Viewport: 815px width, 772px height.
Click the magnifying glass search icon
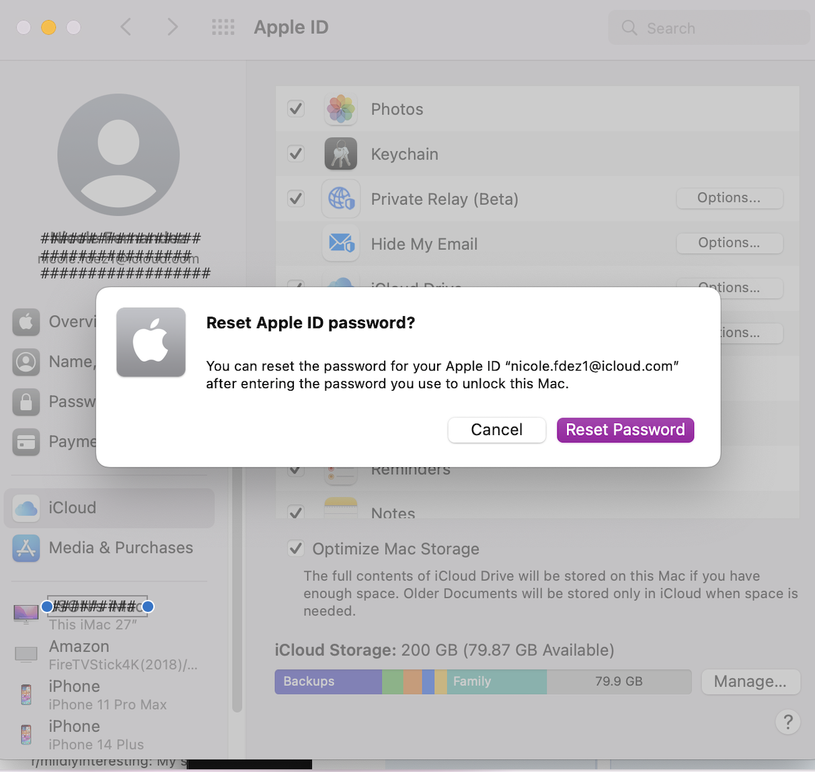click(629, 28)
